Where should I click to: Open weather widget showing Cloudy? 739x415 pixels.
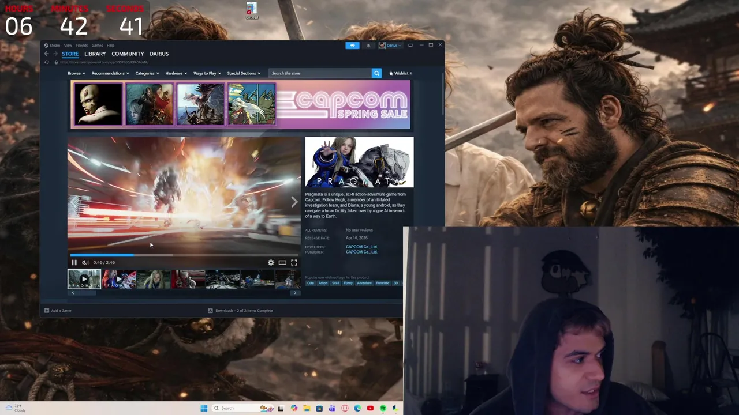coord(16,408)
